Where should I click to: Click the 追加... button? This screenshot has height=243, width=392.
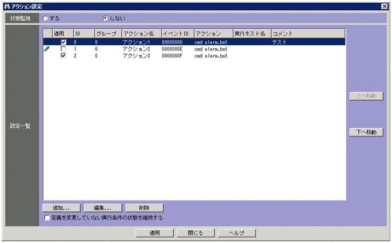point(61,207)
